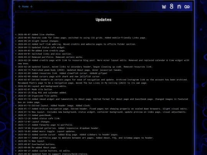The width and height of the screenshot is (207, 155).
Task: Select the 2026-02-15 Published poem body entry
Action: tap(70, 70)
